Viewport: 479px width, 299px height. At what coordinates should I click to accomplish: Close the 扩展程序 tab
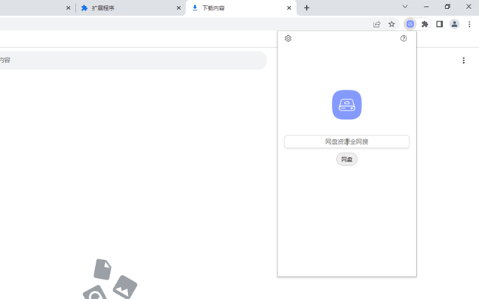click(x=179, y=8)
